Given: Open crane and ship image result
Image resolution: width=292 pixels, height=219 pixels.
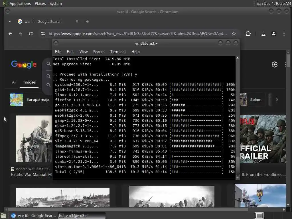Looking at the screenshot, I should pos(260,196).
